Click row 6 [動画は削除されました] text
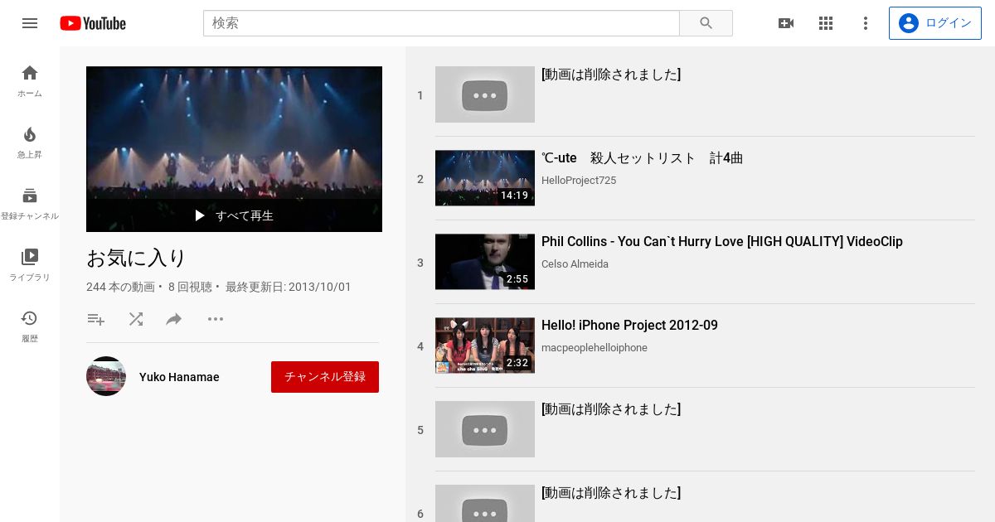 pyautogui.click(x=611, y=493)
